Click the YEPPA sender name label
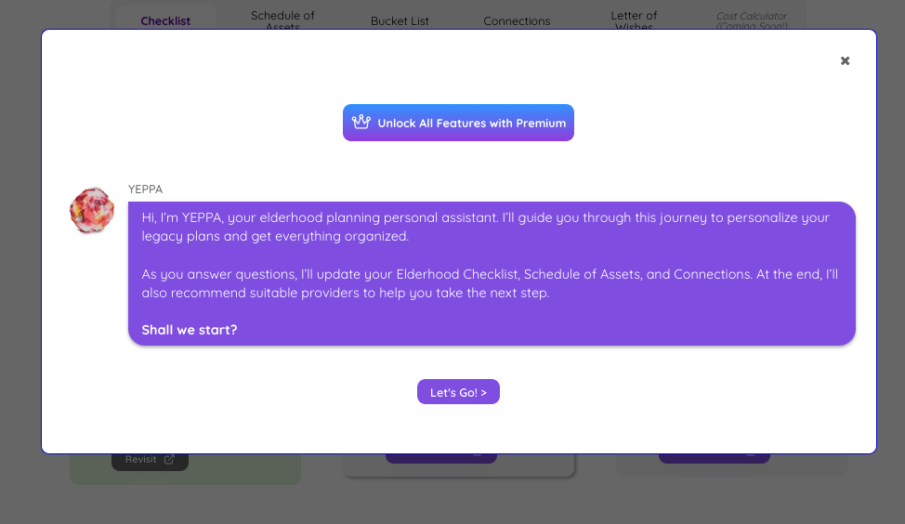 click(146, 190)
